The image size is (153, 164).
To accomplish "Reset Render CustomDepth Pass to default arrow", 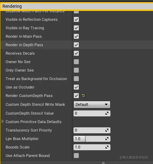I will [x=83, y=96].
